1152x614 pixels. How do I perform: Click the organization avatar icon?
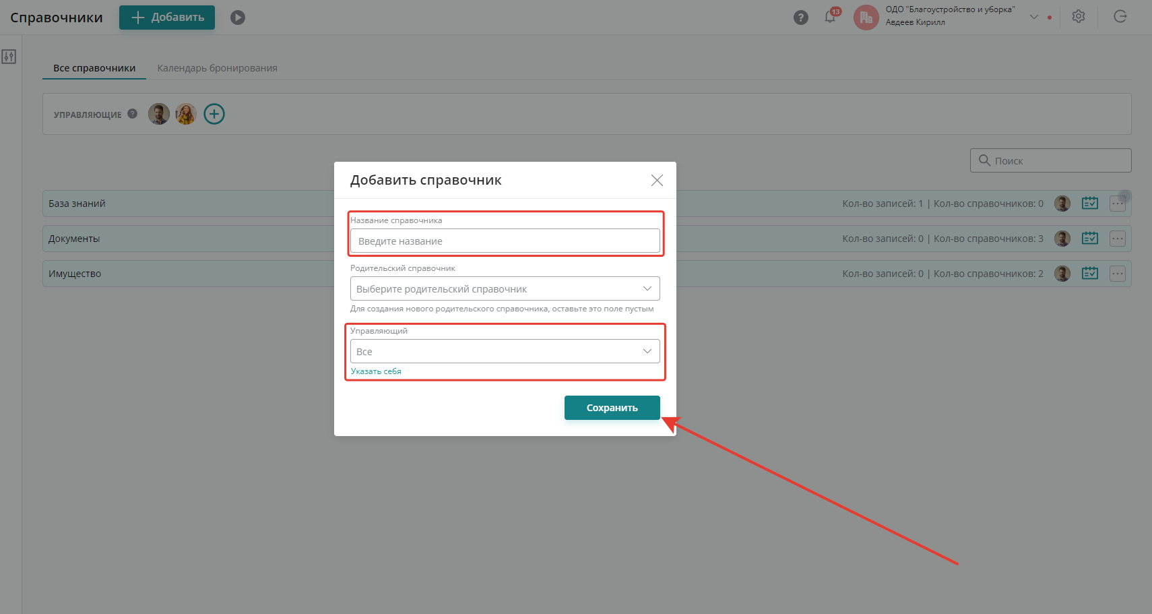tap(866, 18)
